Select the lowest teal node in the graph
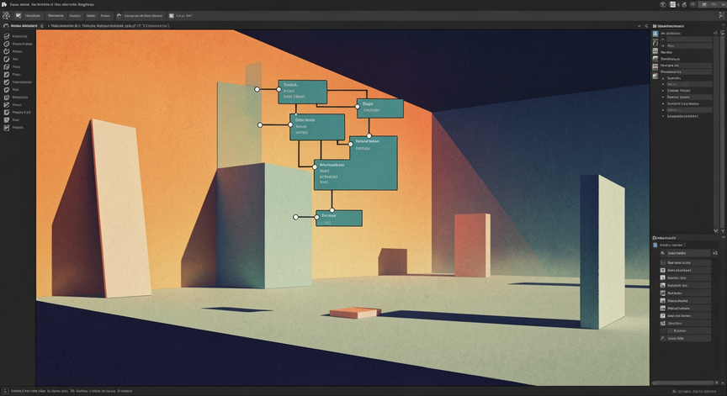Viewport: 727px width, 396px height. (x=339, y=218)
